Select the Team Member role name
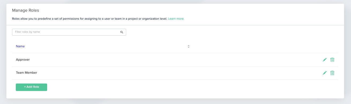This screenshot has width=351, height=104. pos(27,73)
